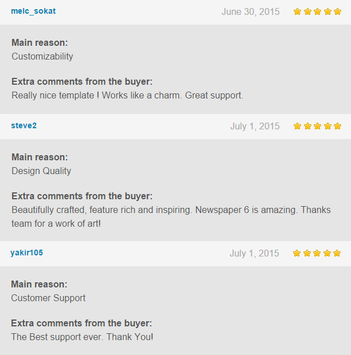Click the June 30, 2015 review date

(x=251, y=11)
